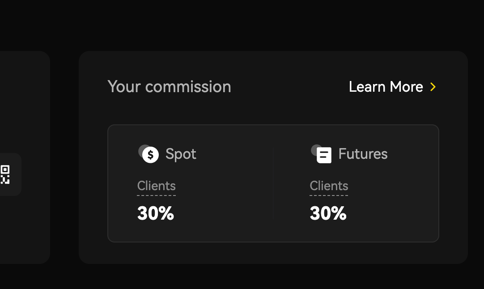484x289 pixels.
Task: Select the Spot label text
Action: [181, 154]
